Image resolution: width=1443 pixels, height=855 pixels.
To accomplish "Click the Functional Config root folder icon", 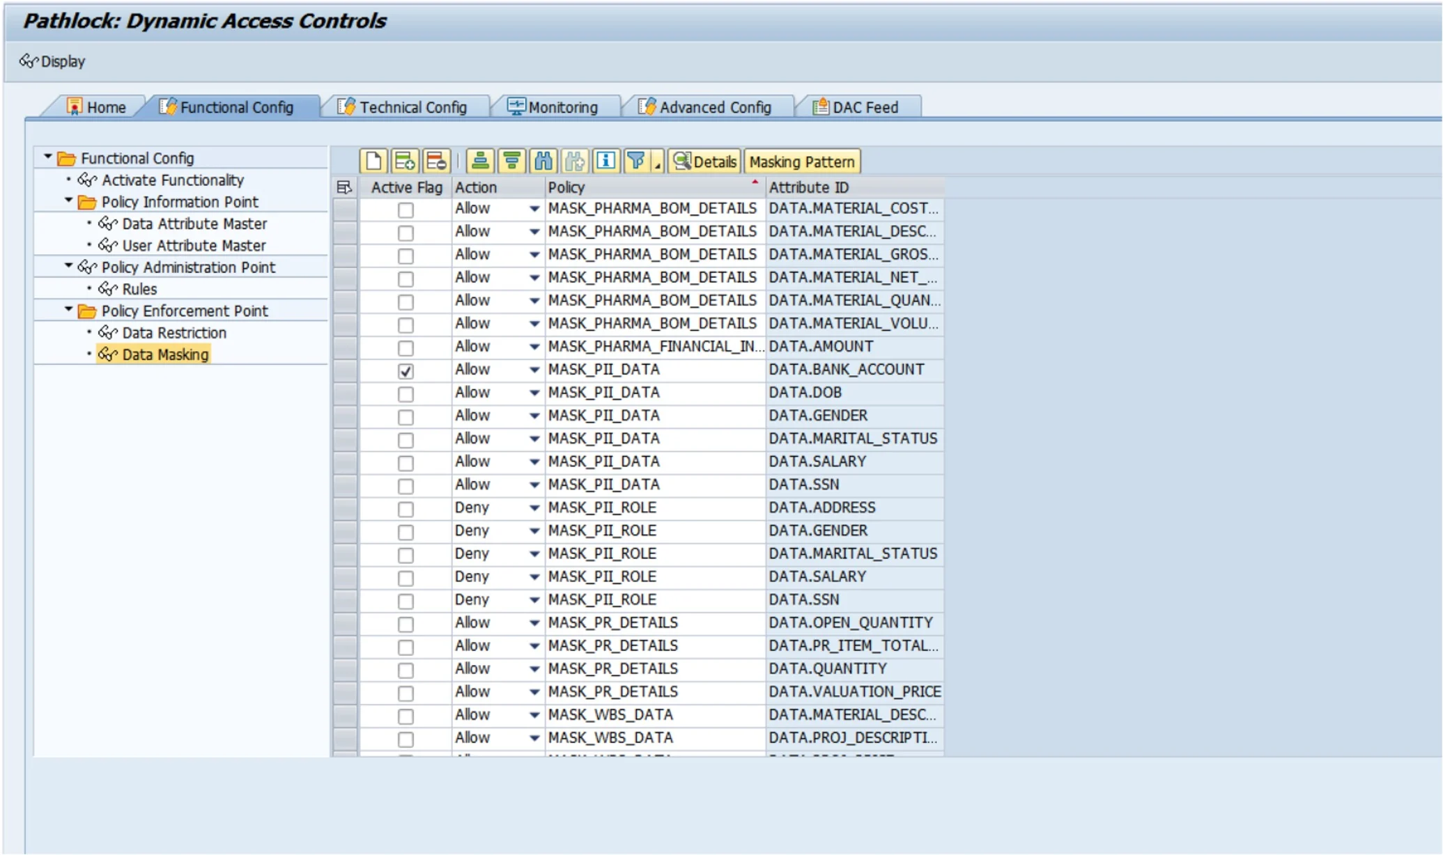I will [67, 159].
